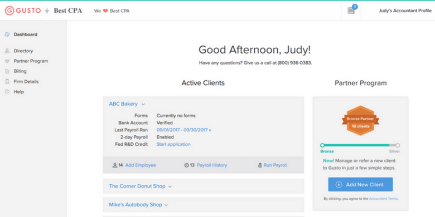The height and width of the screenshot is (217, 435).
Task: Open Judy's Accountant Profile menu
Action: tap(405, 11)
